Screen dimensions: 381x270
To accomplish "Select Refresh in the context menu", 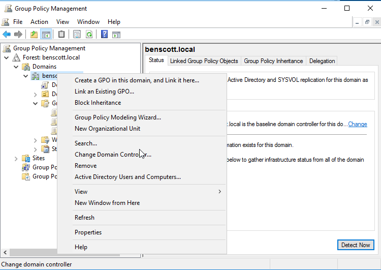I will tap(142, 218).
